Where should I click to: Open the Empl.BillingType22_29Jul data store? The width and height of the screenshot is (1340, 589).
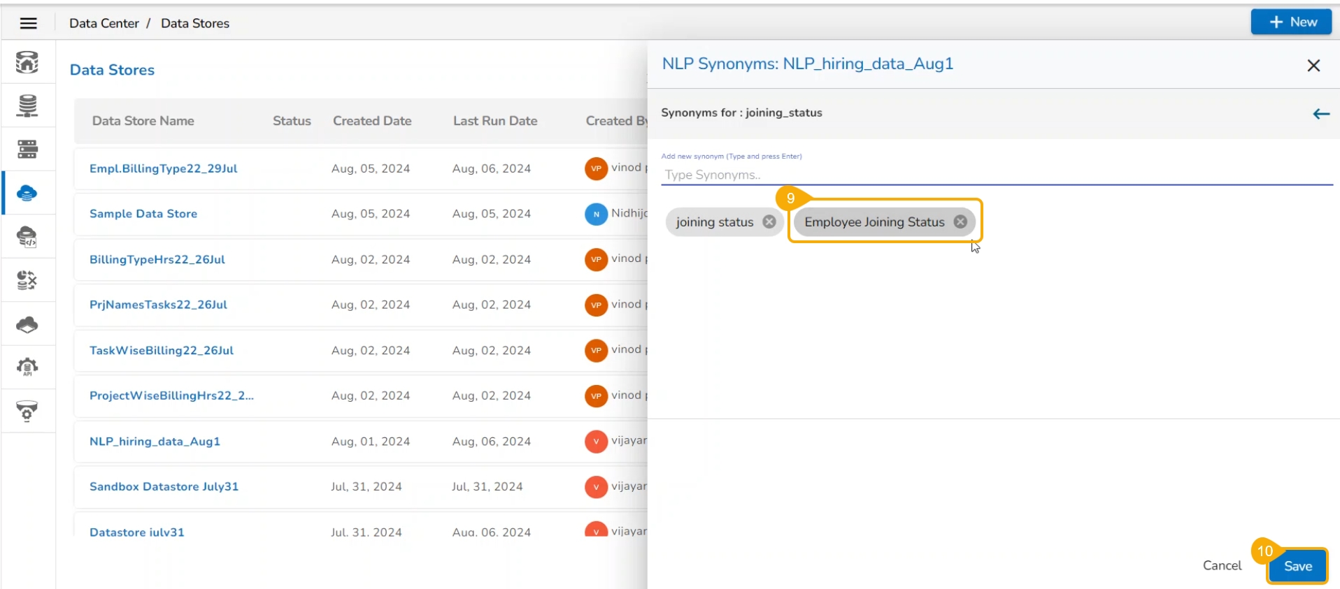(x=164, y=168)
